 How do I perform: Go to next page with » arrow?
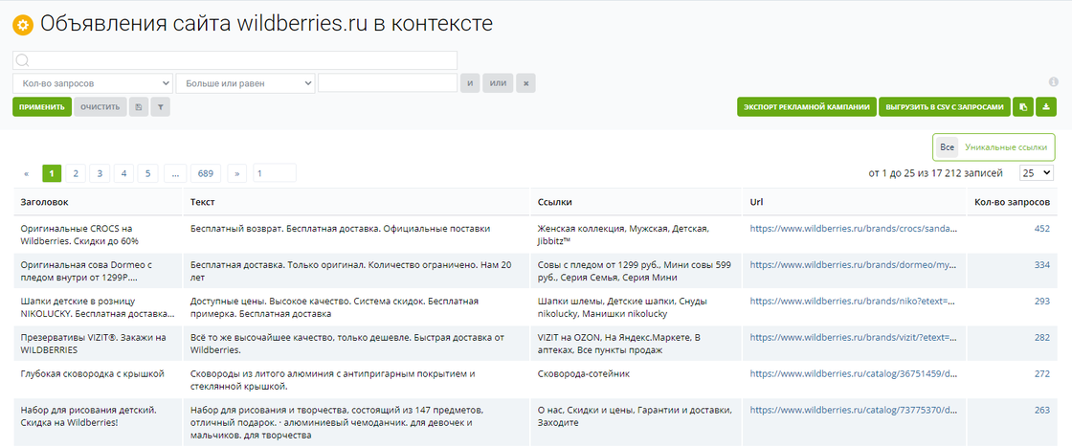click(x=237, y=173)
